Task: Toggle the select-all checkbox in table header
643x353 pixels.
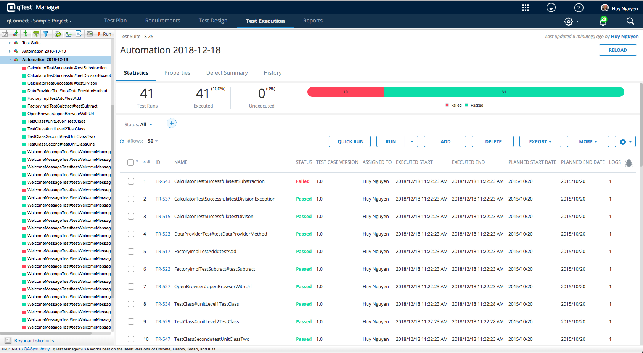Action: point(130,162)
